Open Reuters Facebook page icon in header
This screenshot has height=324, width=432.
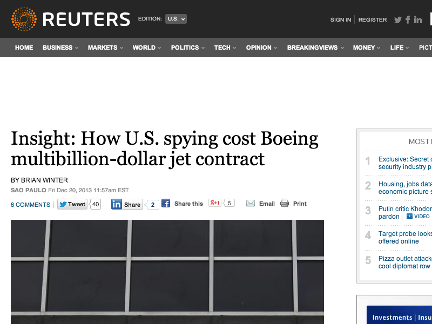coord(408,19)
